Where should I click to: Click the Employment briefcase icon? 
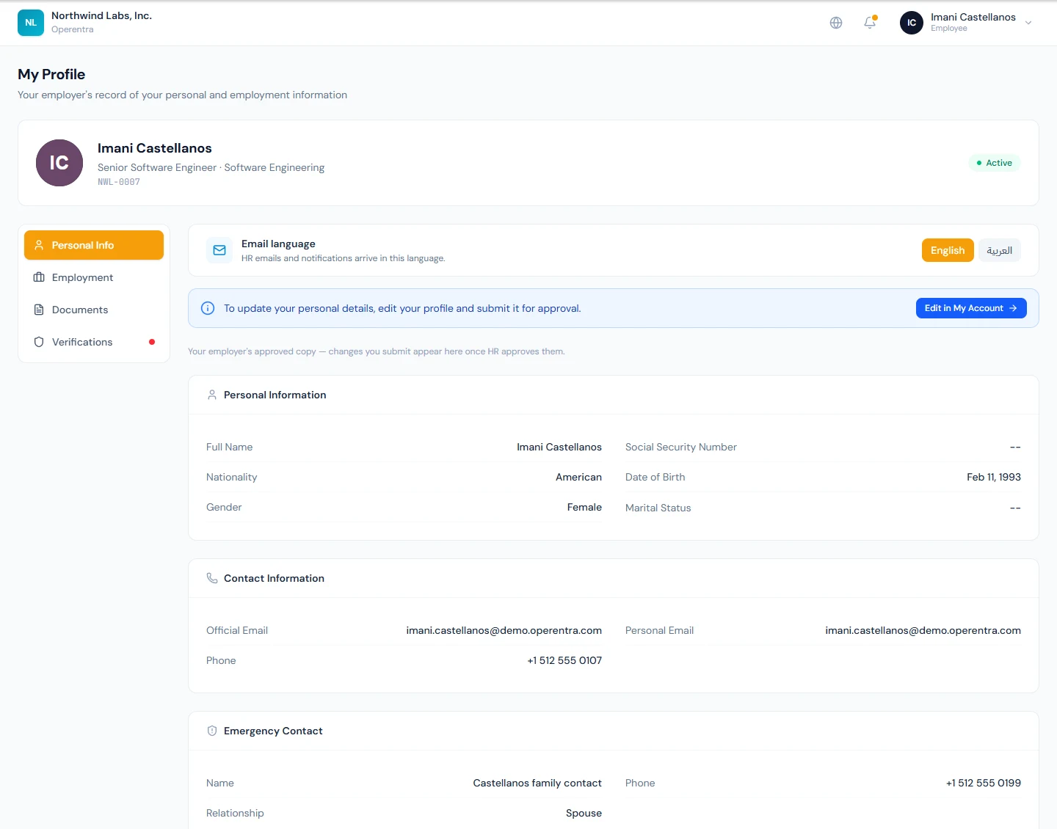39,277
